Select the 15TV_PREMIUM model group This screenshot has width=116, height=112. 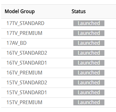coord(24,102)
